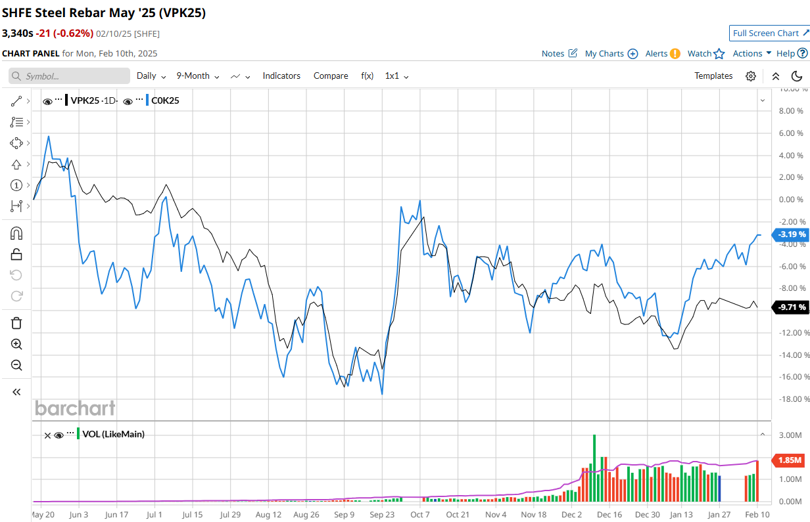The width and height of the screenshot is (810, 522).
Task: Zoom out using the magnifier minus icon
Action: pos(17,365)
